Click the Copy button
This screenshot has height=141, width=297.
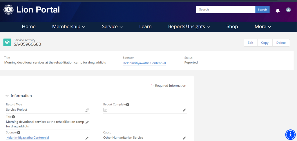[265, 43]
